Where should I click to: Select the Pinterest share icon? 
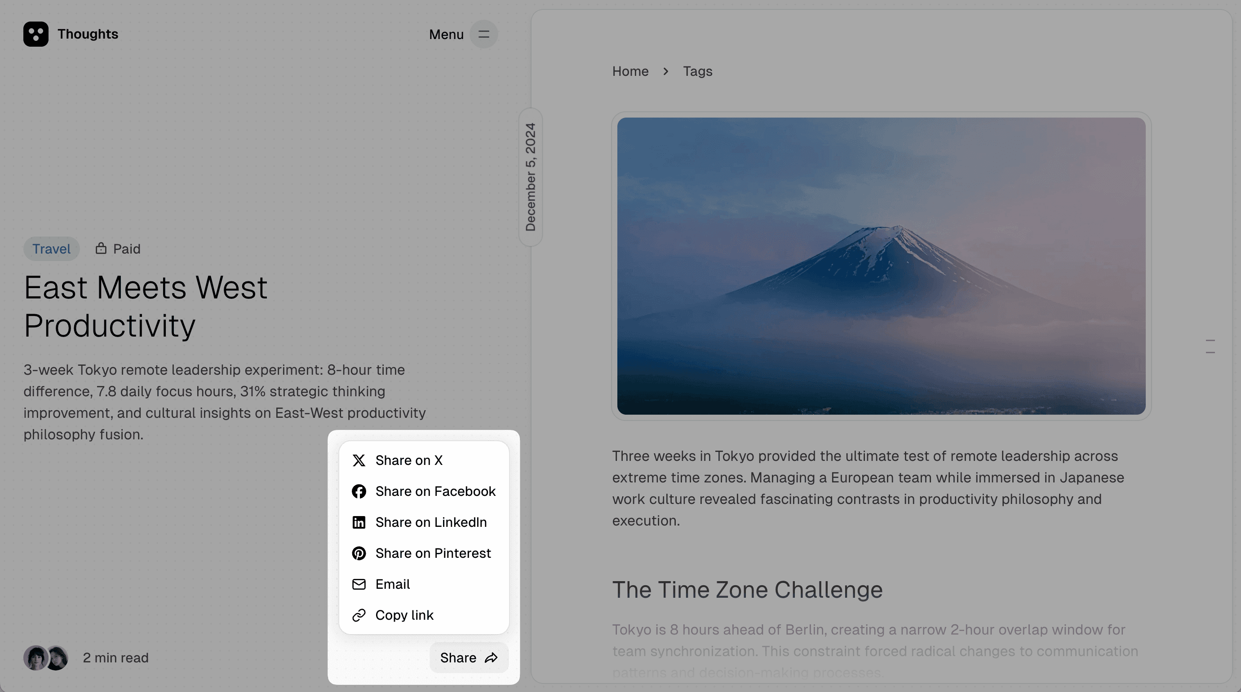[359, 553]
